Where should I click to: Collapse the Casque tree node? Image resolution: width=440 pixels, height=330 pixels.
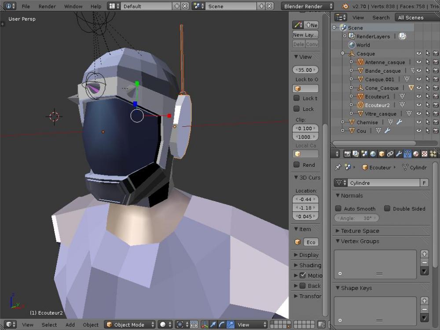tap(342, 54)
